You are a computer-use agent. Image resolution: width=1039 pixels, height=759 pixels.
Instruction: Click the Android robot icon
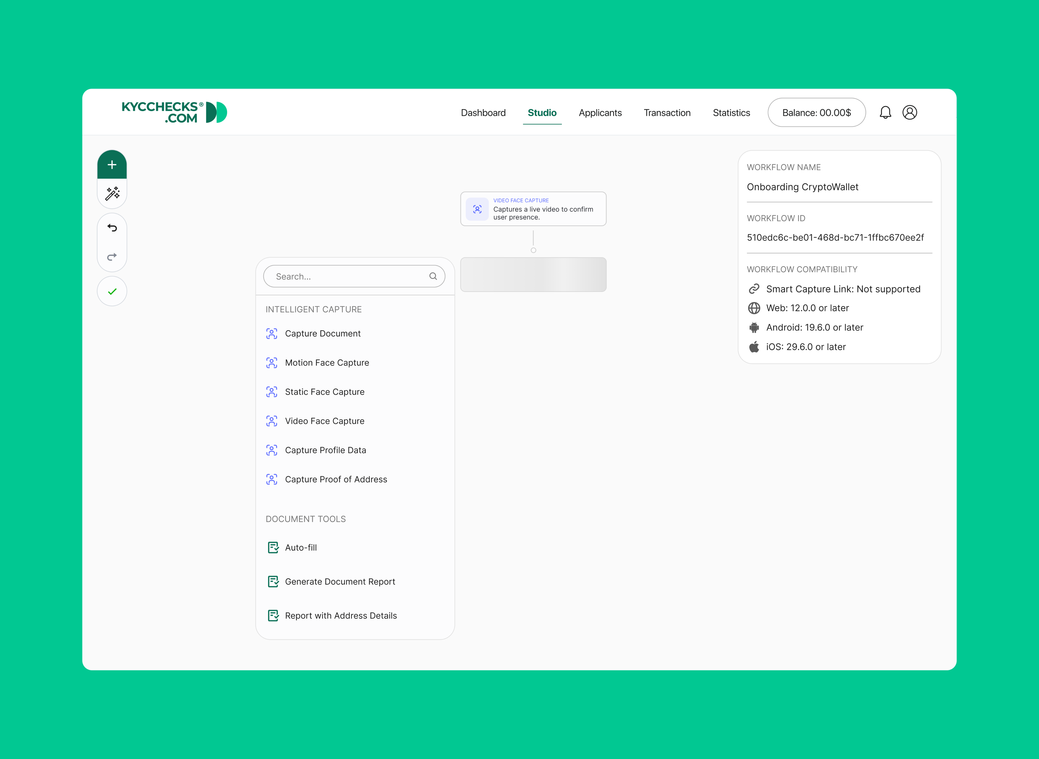[x=754, y=327]
